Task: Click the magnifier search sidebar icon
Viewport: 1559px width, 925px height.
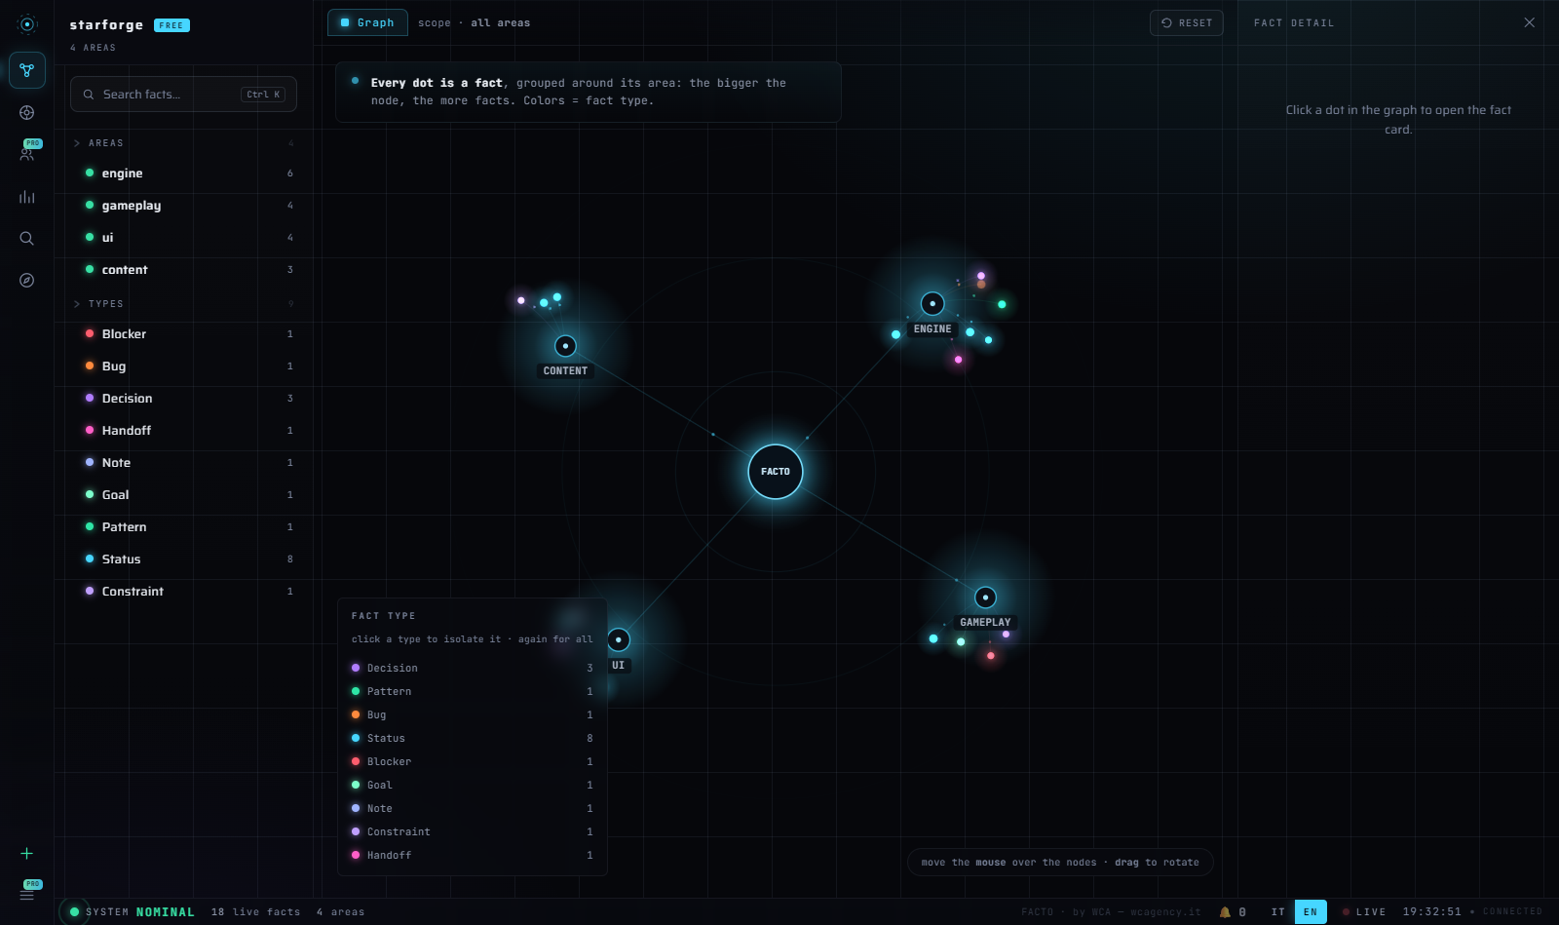Action: tap(27, 239)
